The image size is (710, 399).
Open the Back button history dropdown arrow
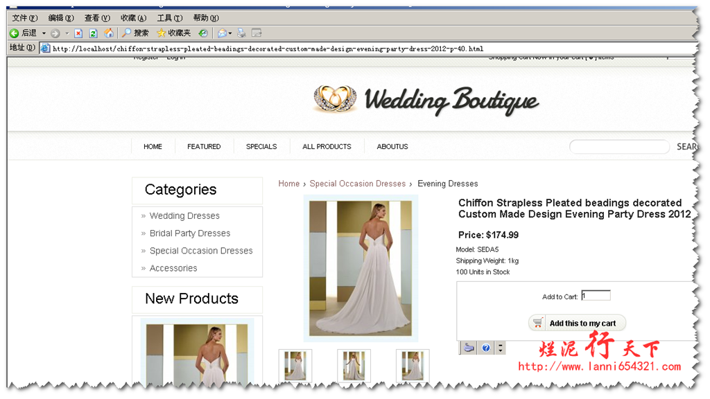click(44, 33)
